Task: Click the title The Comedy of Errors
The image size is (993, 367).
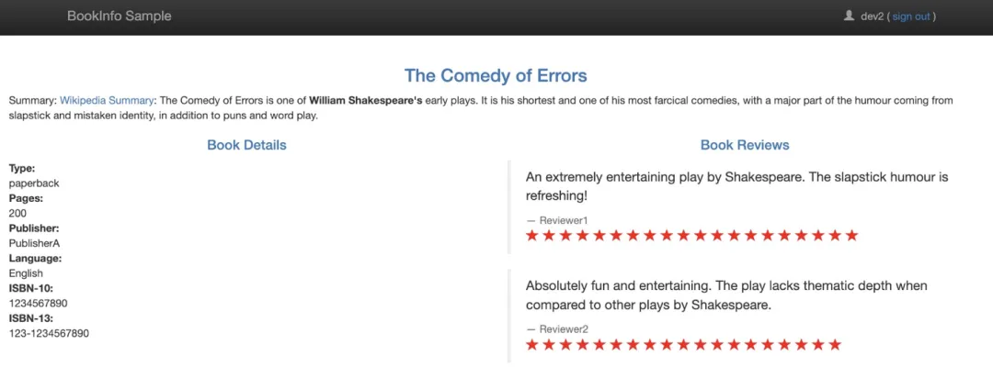Action: (x=496, y=75)
